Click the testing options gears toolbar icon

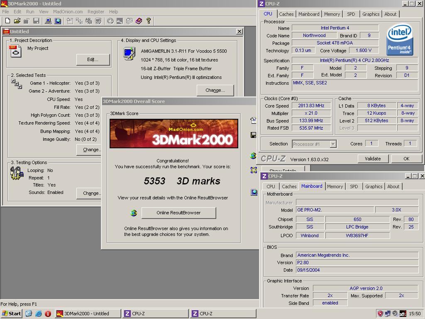89,21
